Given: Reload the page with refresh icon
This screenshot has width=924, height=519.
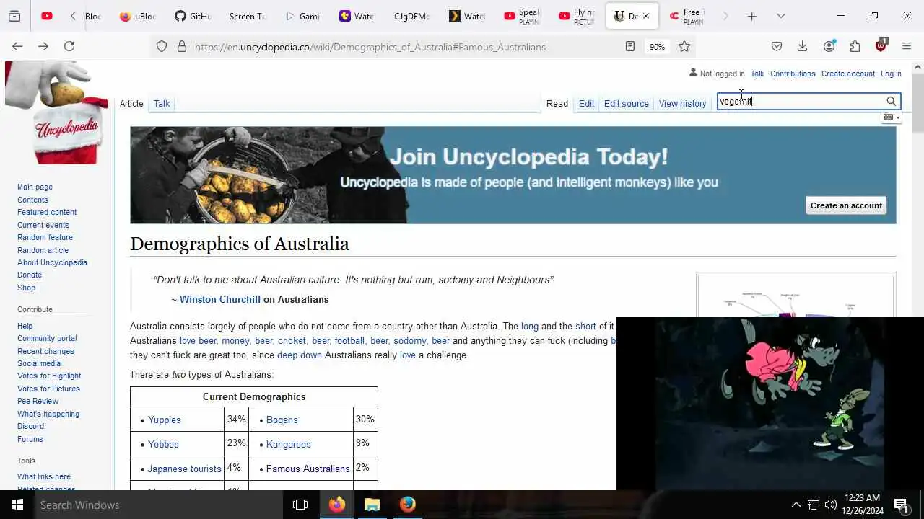Looking at the screenshot, I should pyautogui.click(x=69, y=46).
